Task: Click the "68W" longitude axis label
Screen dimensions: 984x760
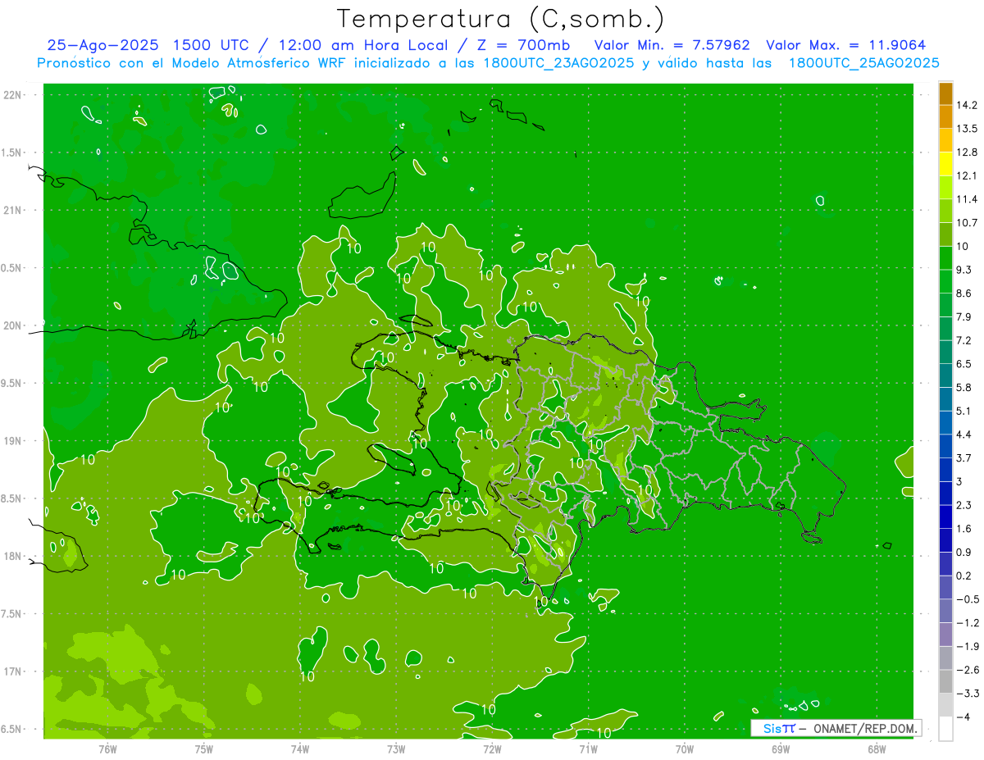Action: [x=877, y=749]
